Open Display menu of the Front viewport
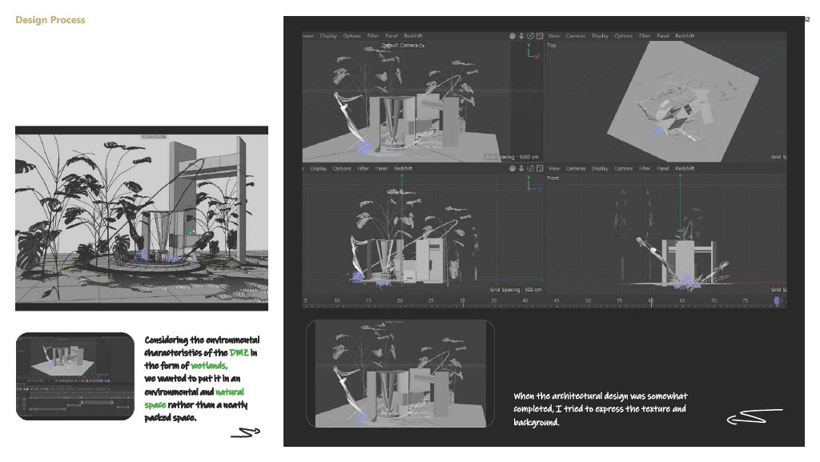 click(x=601, y=168)
